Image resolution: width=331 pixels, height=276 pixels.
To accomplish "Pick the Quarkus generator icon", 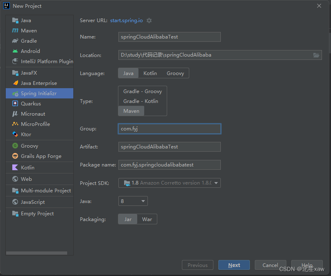I will tap(15, 104).
